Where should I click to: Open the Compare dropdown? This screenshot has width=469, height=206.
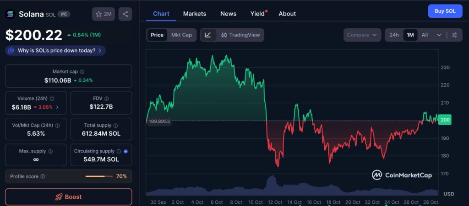click(362, 35)
